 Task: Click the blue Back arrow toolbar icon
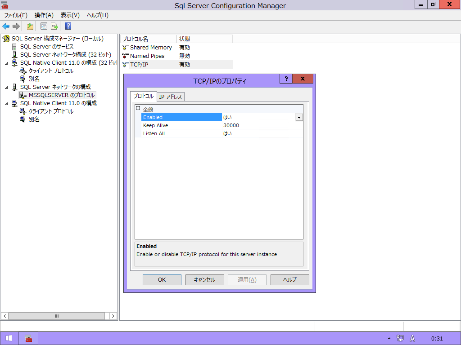6,26
